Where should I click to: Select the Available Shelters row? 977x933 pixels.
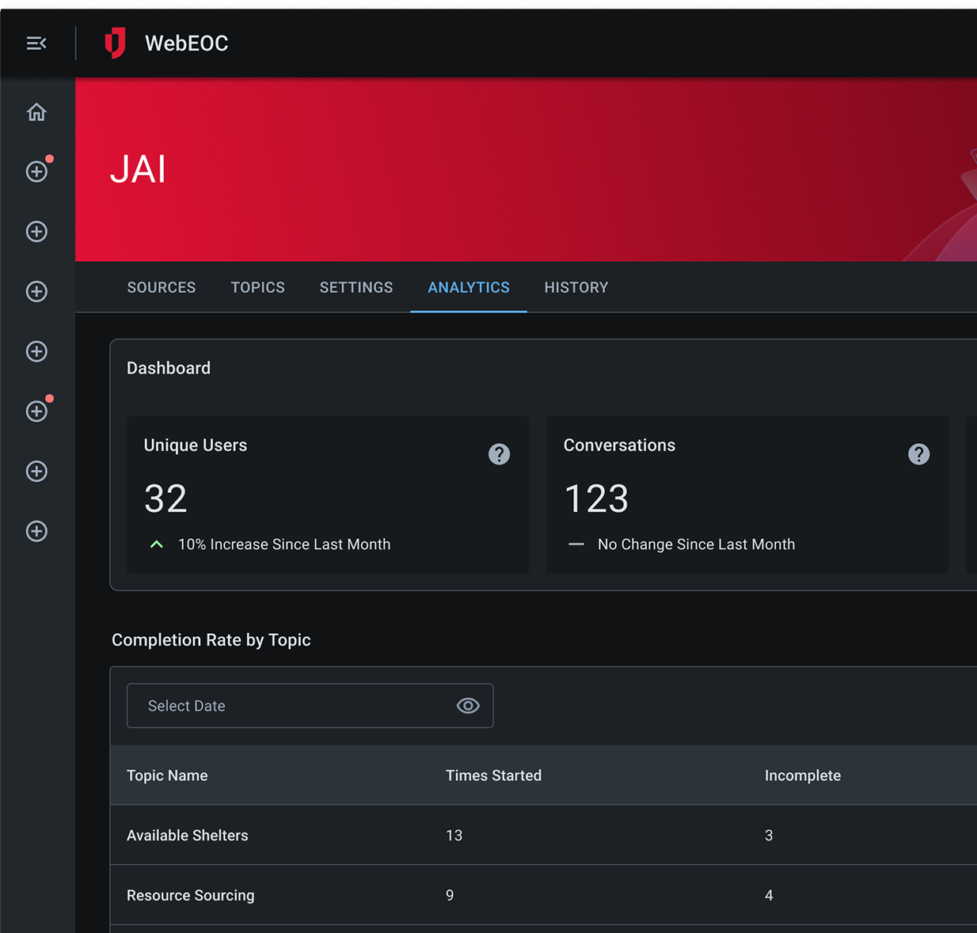pyautogui.click(x=188, y=836)
